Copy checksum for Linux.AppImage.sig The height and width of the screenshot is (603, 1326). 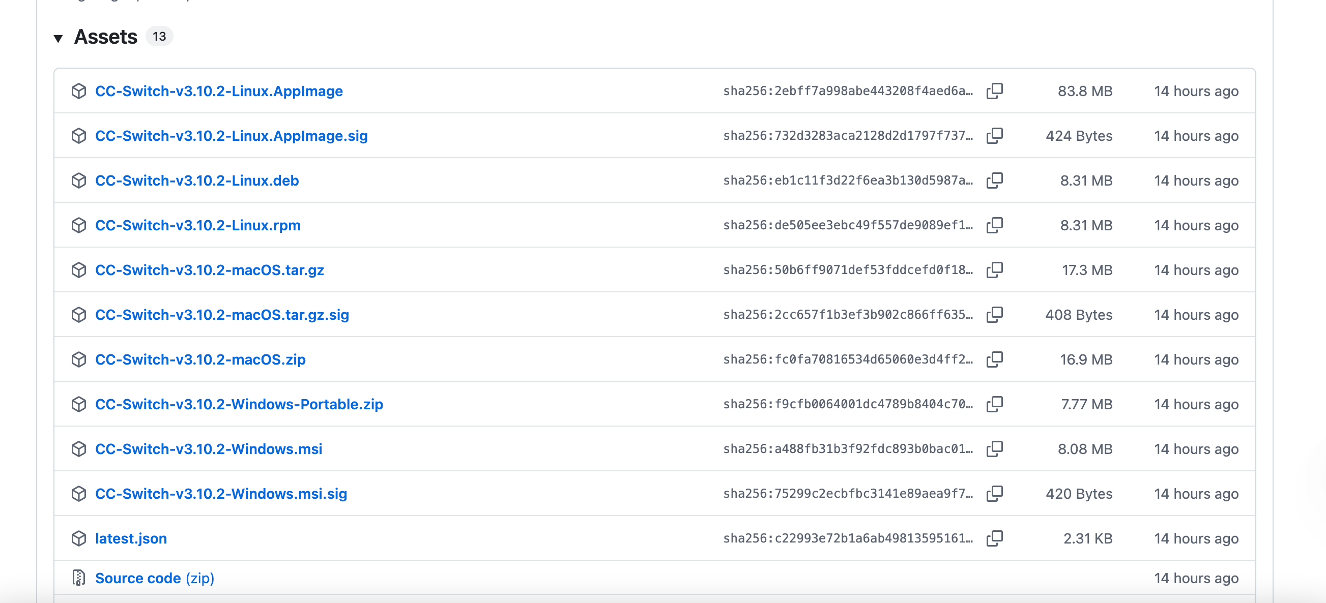coord(994,136)
